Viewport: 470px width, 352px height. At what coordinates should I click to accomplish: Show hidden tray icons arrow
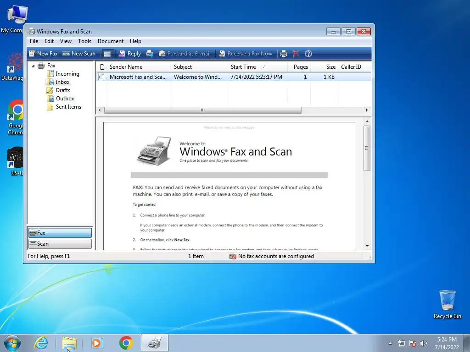click(390, 343)
